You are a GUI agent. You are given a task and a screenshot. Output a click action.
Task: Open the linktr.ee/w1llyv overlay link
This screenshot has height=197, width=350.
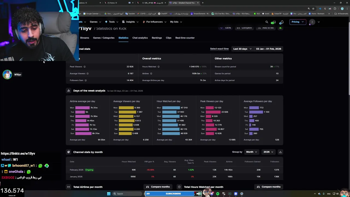[x=18, y=153]
